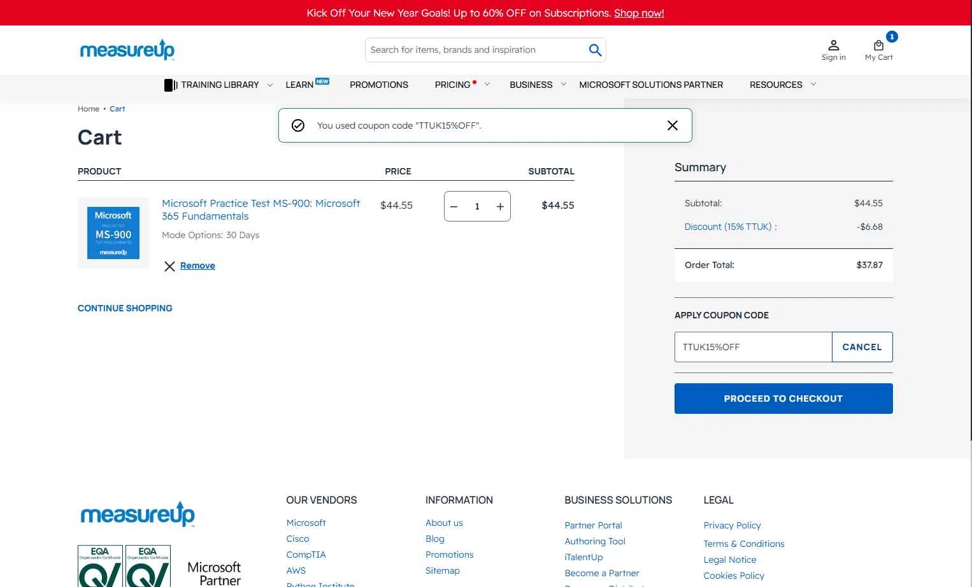Open Privacy Policy footer link
The width and height of the screenshot is (972, 587).
pos(732,525)
